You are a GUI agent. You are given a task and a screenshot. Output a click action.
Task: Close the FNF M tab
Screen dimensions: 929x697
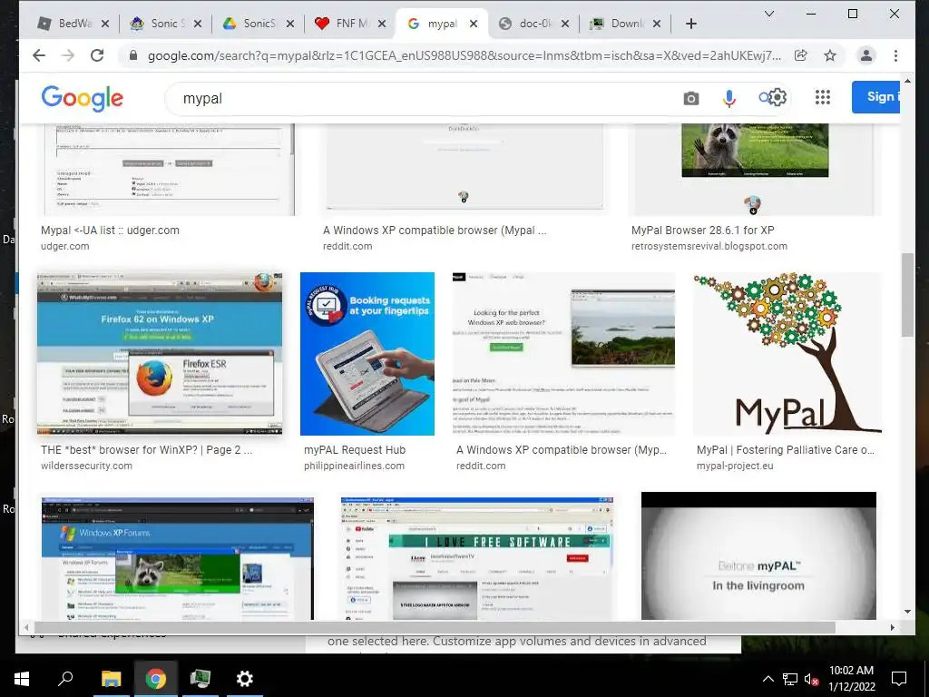(382, 24)
